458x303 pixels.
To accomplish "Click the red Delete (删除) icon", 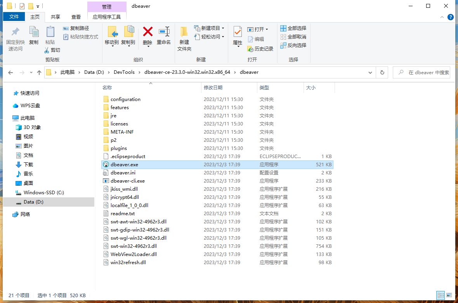I will 147,31.
